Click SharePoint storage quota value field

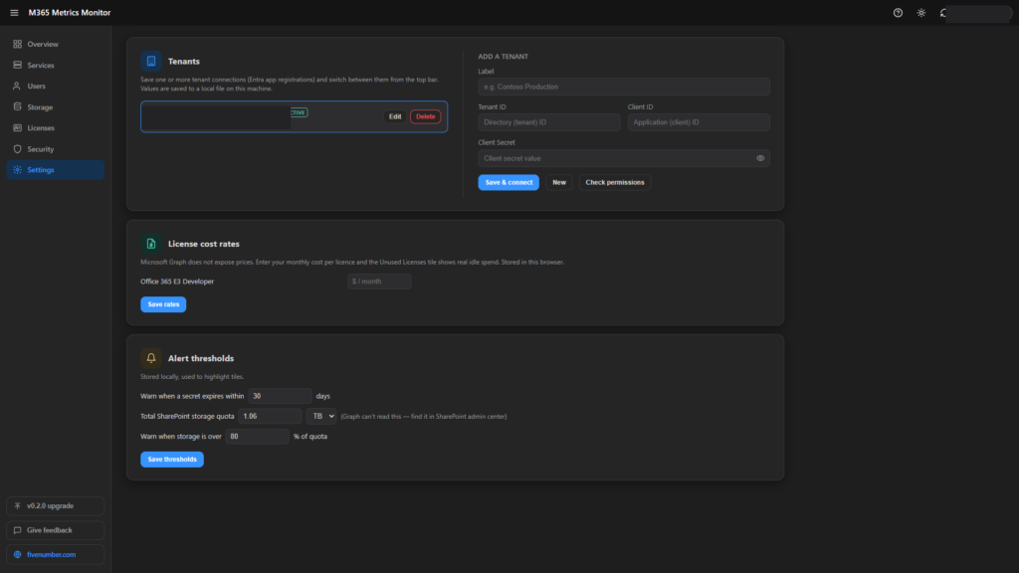[270, 416]
